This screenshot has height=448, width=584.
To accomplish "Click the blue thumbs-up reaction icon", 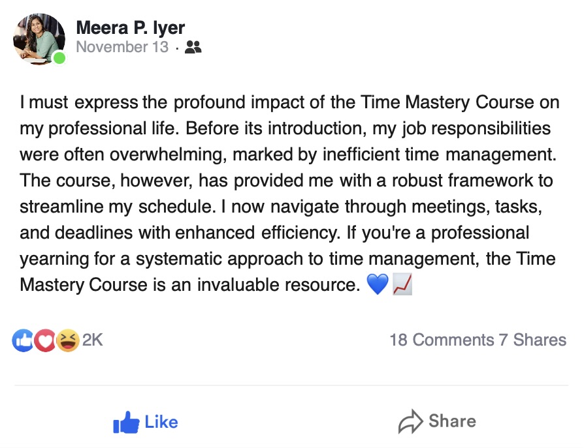I will (x=22, y=340).
